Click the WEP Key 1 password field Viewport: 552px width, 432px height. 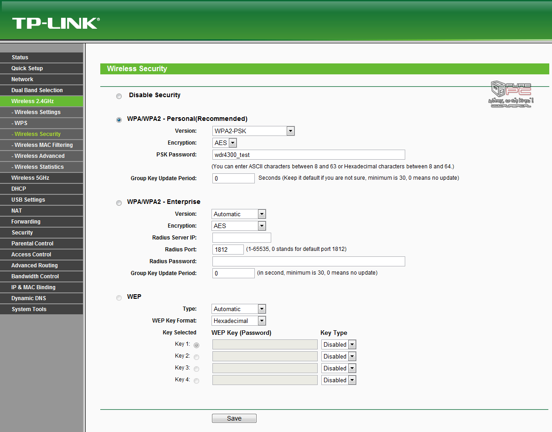(x=265, y=344)
